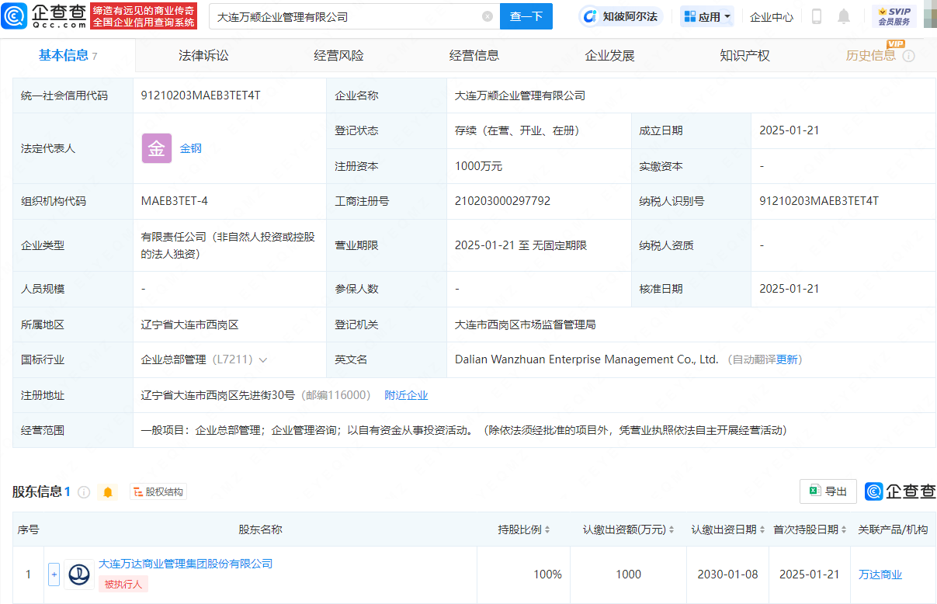This screenshot has width=937, height=604.
Task: Expand shareholder row 1 with plus button
Action: [x=54, y=574]
